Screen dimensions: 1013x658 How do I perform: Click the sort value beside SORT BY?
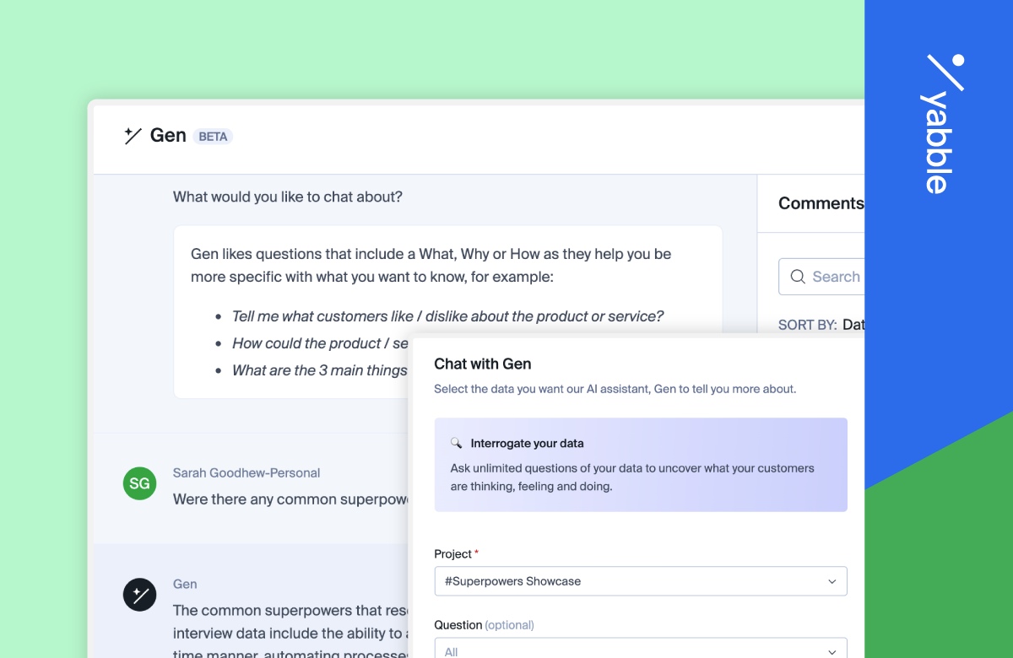tap(853, 325)
